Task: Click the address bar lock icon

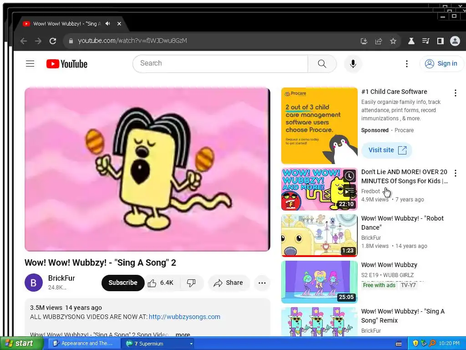Action: click(x=71, y=41)
